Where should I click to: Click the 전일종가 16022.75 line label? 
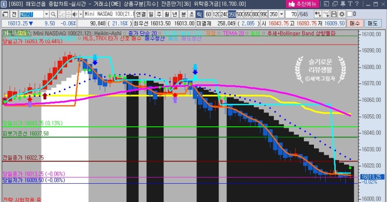(x=23, y=158)
